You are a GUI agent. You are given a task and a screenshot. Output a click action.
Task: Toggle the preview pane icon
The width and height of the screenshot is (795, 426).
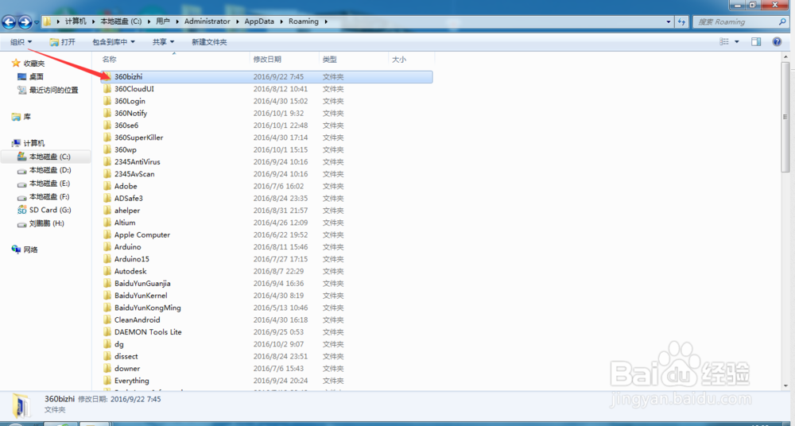756,42
